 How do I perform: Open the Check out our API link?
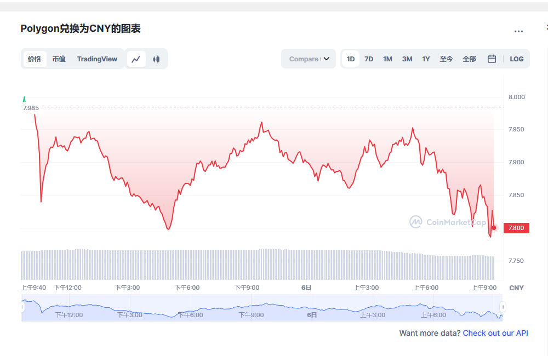pos(495,333)
